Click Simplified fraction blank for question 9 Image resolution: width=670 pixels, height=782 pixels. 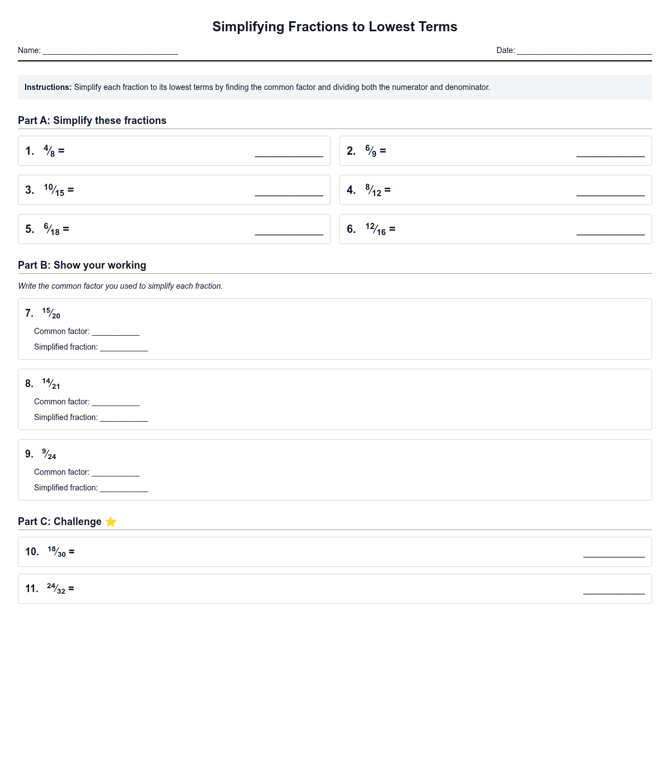tap(124, 488)
